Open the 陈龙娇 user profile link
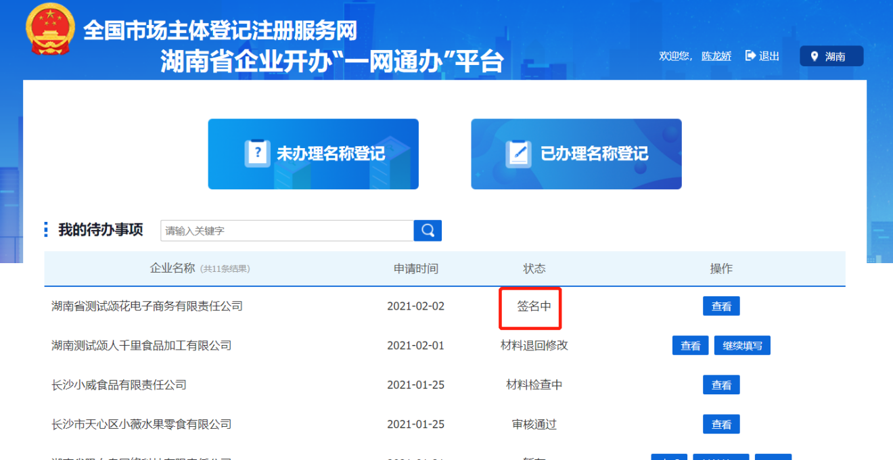The height and width of the screenshot is (460, 893). click(x=716, y=56)
